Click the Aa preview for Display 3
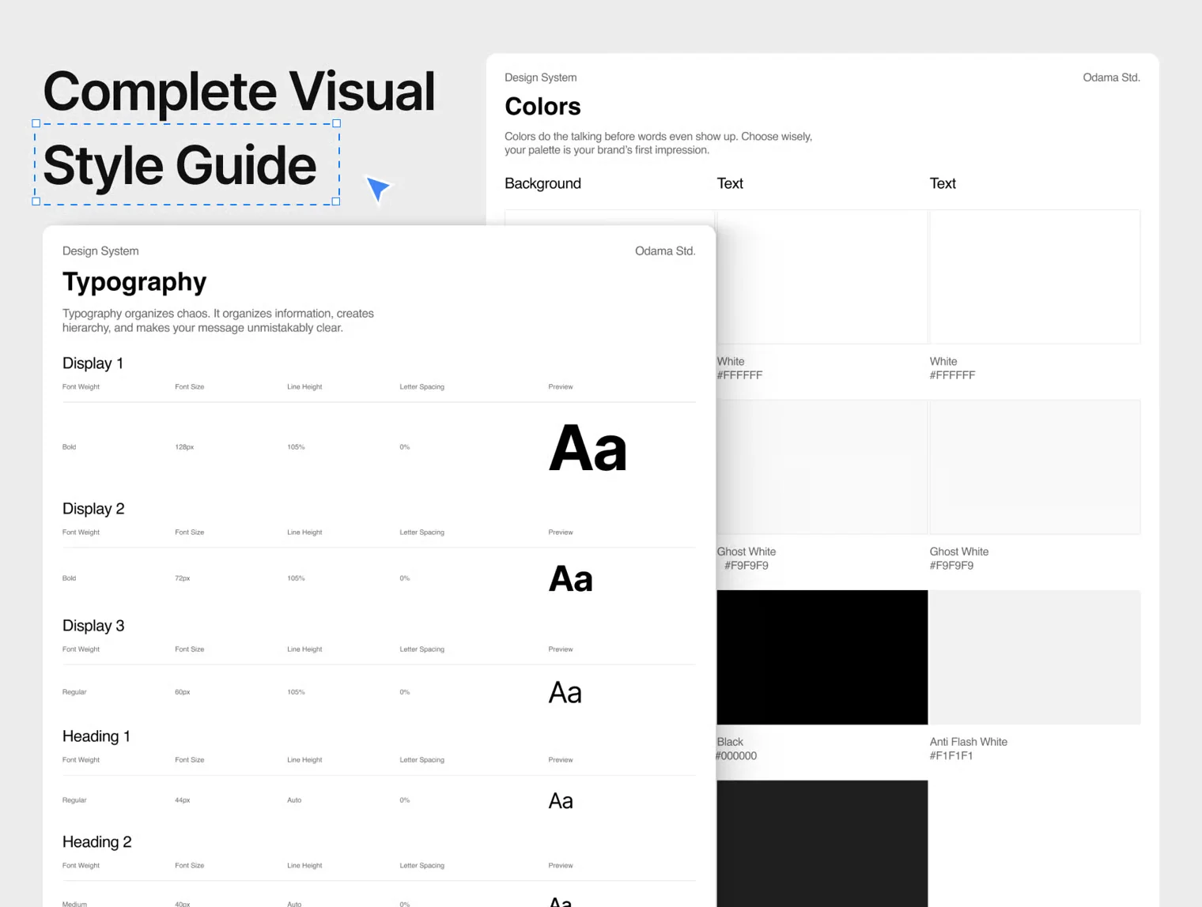Screen dimensions: 1202x907 (x=565, y=693)
